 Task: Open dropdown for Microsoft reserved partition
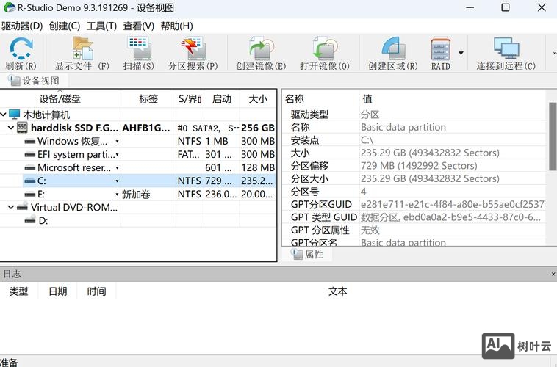pyautogui.click(x=117, y=168)
